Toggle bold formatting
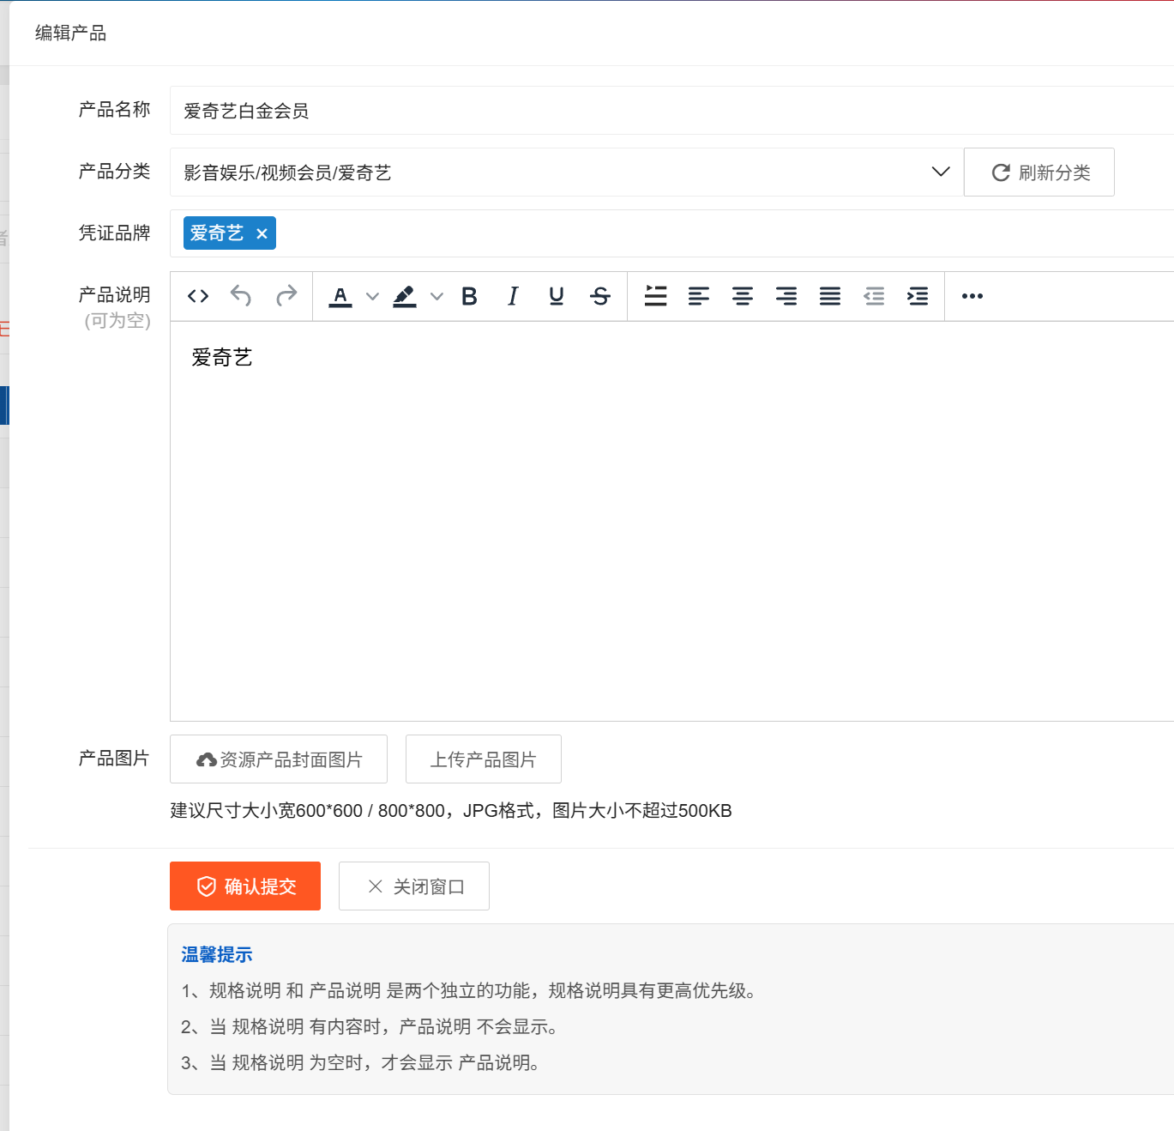 (x=469, y=297)
